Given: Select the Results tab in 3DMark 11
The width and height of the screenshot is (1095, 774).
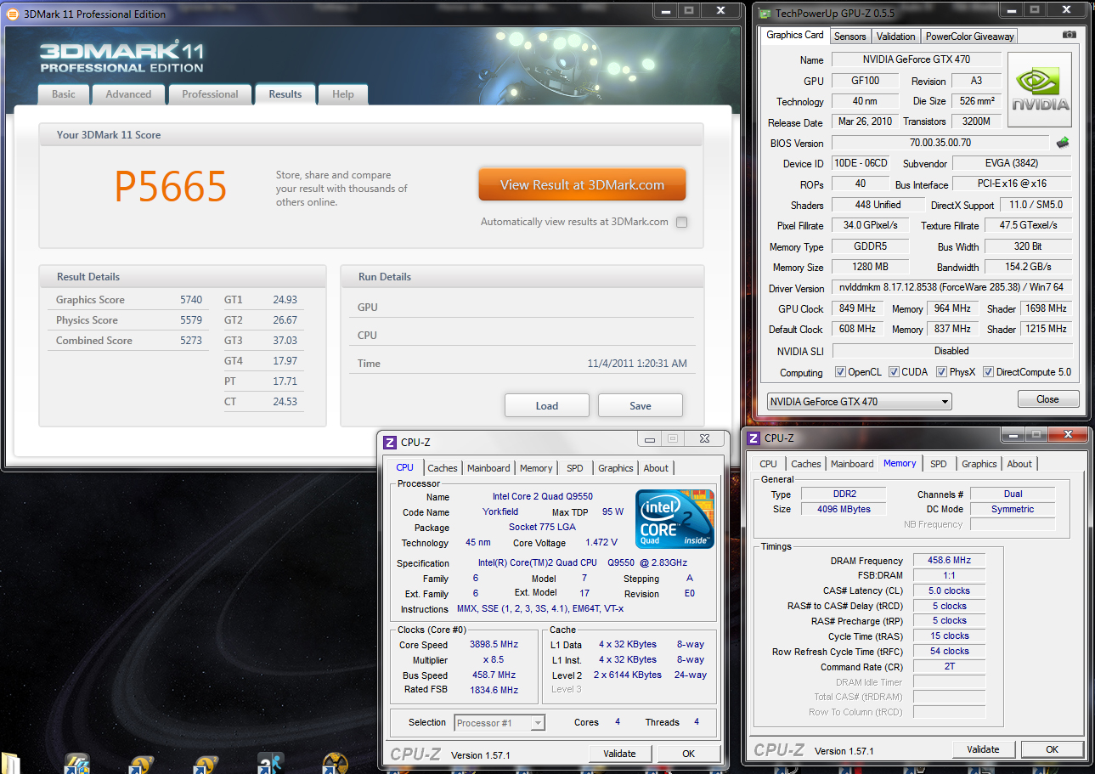Looking at the screenshot, I should pyautogui.click(x=285, y=94).
